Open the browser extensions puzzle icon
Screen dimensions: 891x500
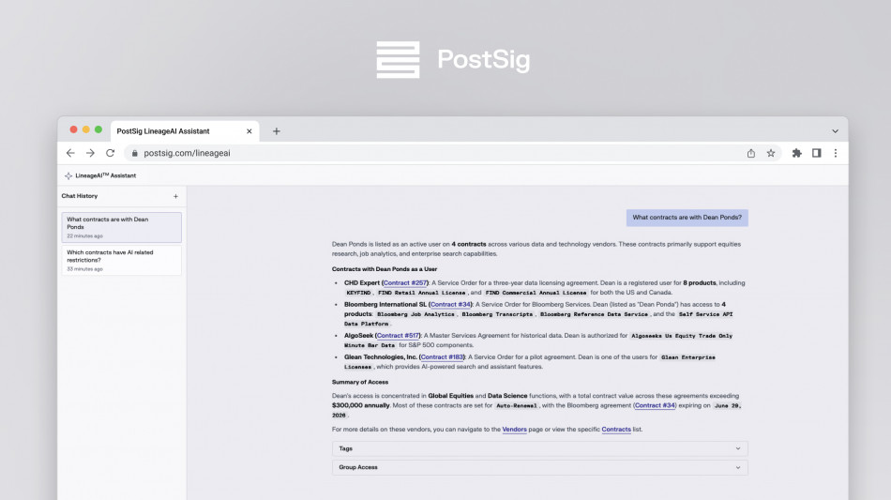[797, 153]
